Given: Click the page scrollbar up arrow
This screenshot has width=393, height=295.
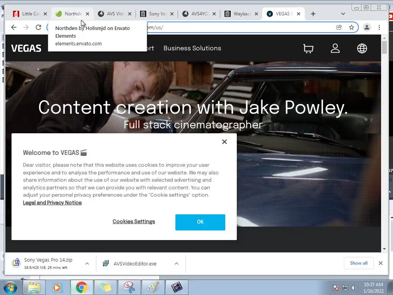Looking at the screenshot, I should click(385, 38).
